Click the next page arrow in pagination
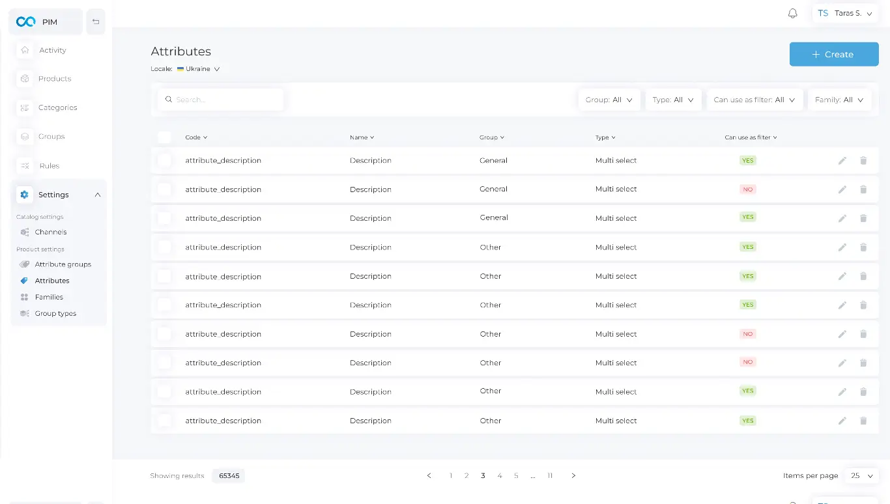The image size is (890, 504). [x=573, y=476]
